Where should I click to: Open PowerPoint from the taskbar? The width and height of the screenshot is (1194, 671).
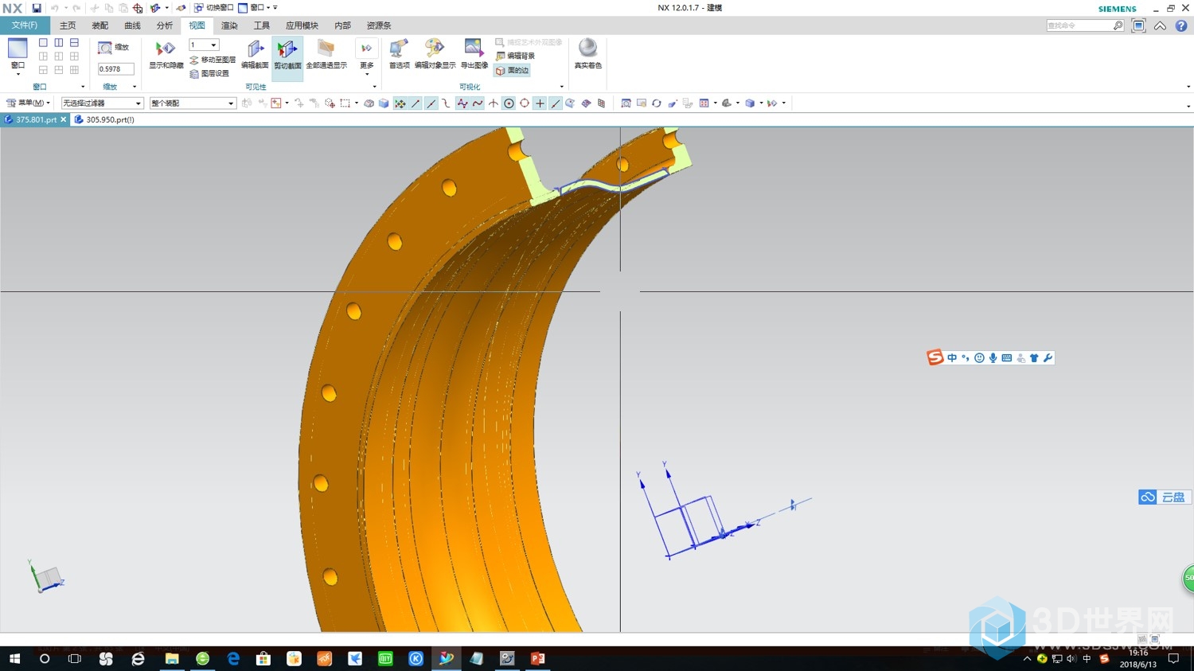coord(537,659)
